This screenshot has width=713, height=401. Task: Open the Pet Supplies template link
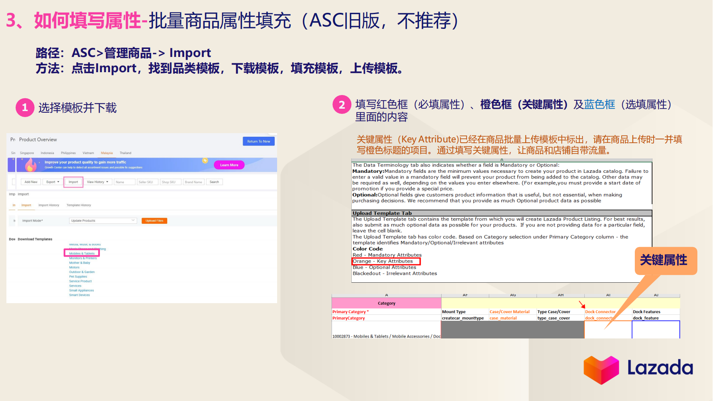tap(78, 276)
